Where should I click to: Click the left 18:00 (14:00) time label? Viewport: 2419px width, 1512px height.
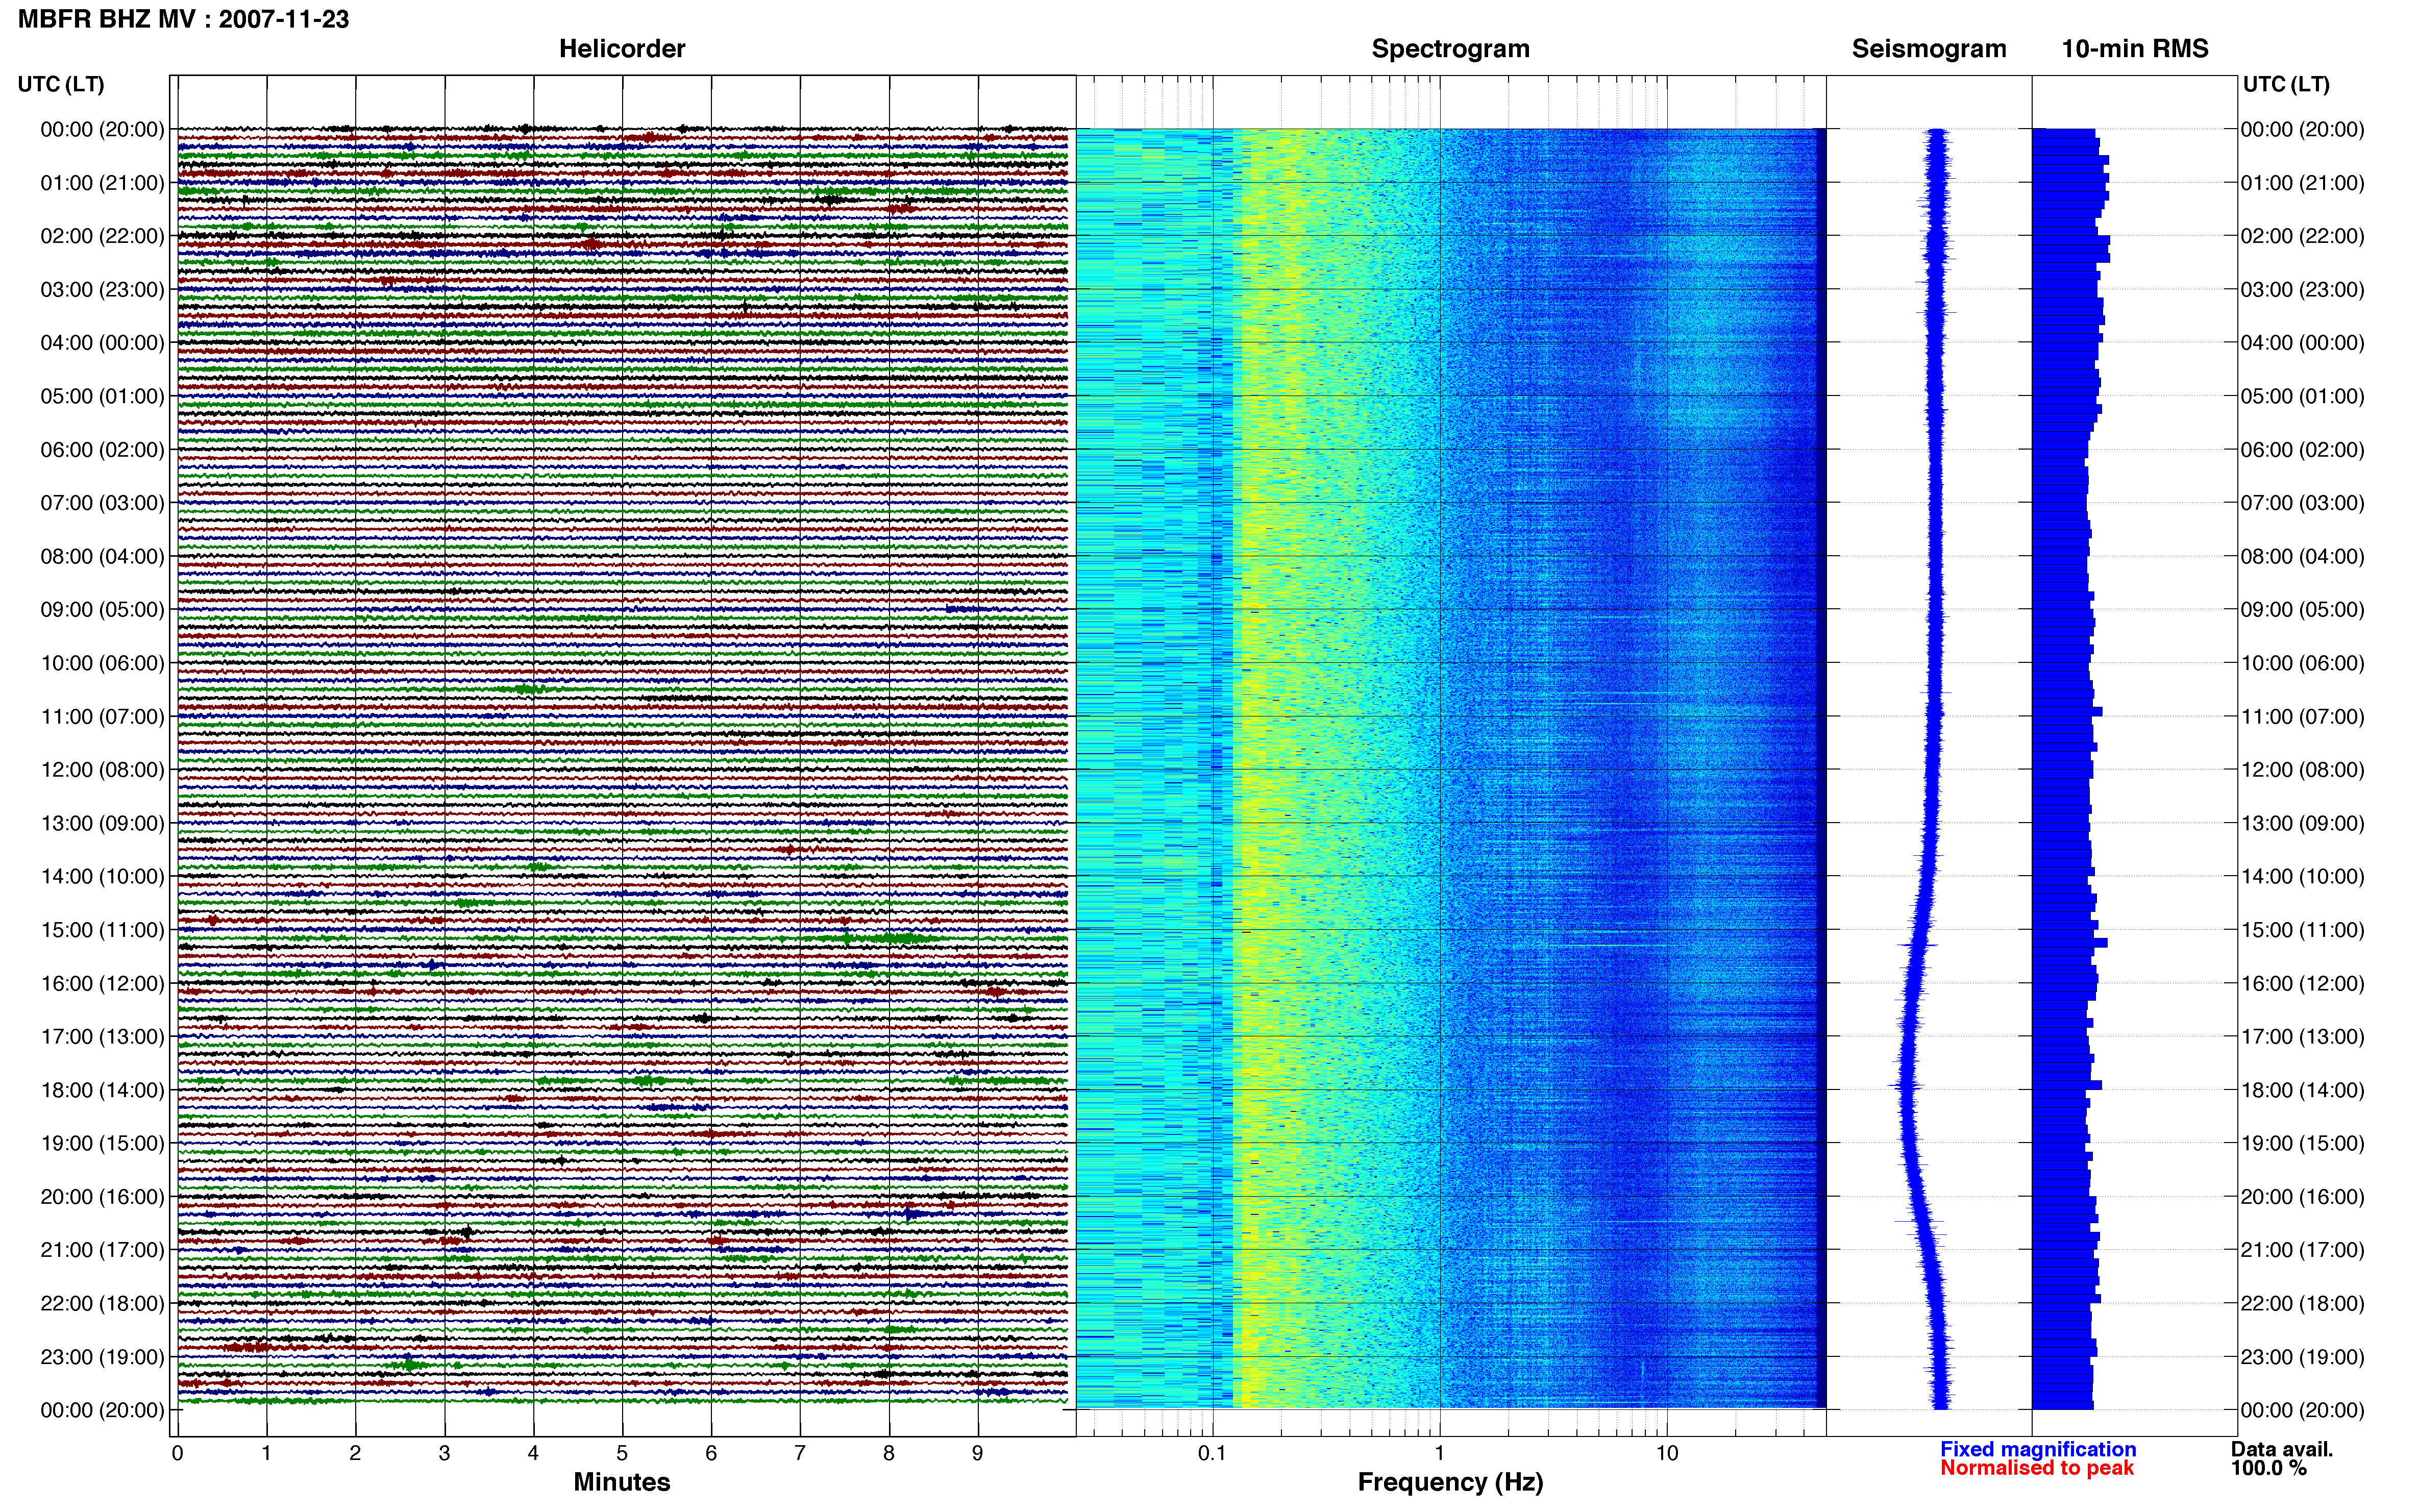[x=102, y=1090]
